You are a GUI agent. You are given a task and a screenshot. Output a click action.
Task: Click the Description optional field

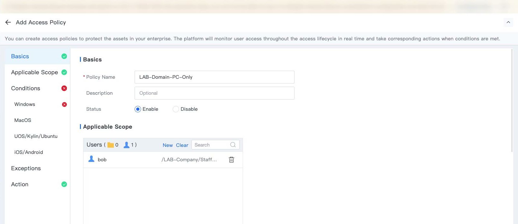point(215,93)
